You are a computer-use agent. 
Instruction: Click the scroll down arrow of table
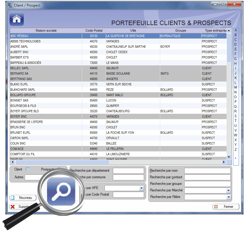[x=229, y=157]
